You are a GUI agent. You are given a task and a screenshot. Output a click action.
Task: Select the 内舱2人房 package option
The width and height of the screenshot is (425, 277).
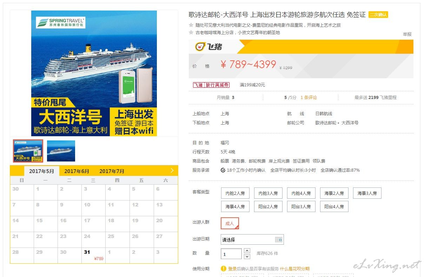click(235, 193)
